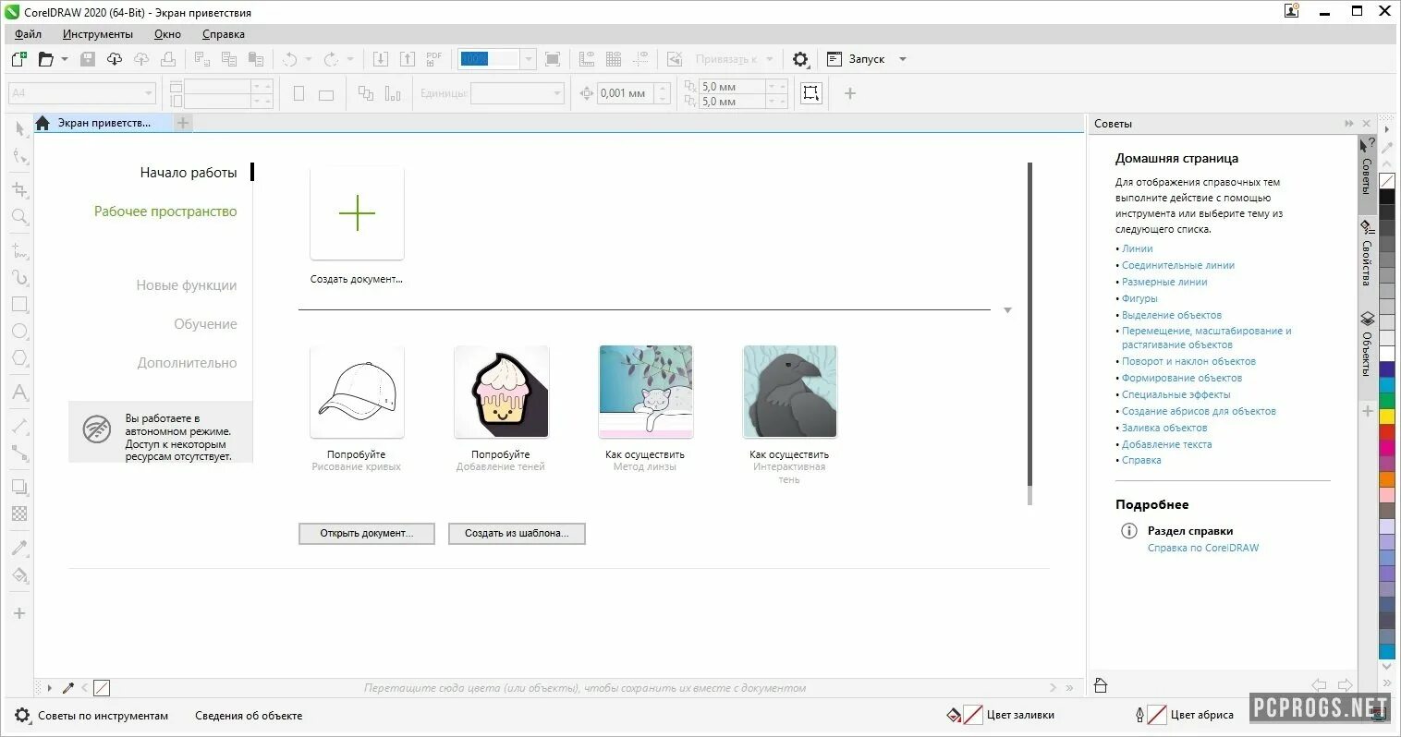The image size is (1401, 737).
Task: Select the Text tool
Action: tap(19, 393)
